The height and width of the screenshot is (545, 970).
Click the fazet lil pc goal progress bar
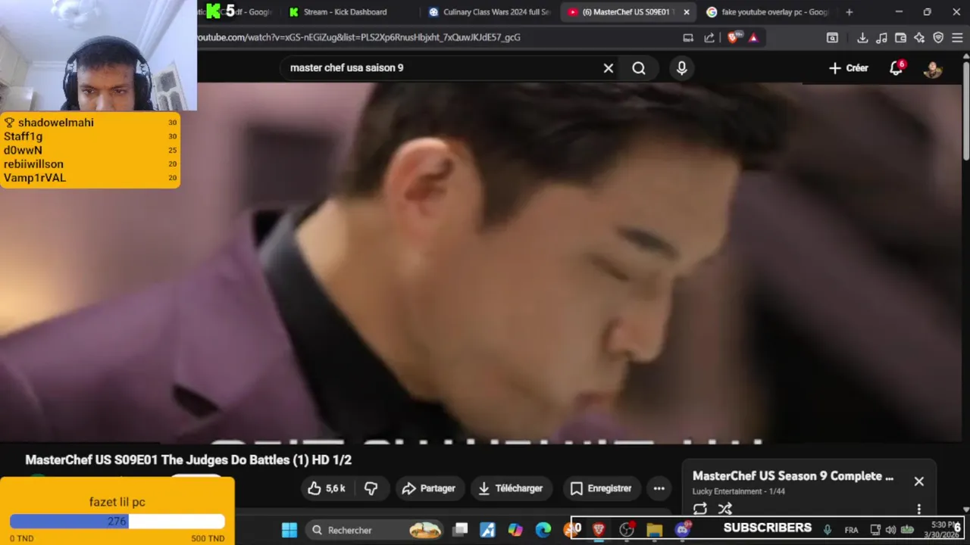point(117,521)
